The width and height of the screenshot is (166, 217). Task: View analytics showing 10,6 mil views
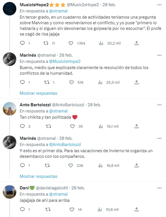[x=101, y=210]
